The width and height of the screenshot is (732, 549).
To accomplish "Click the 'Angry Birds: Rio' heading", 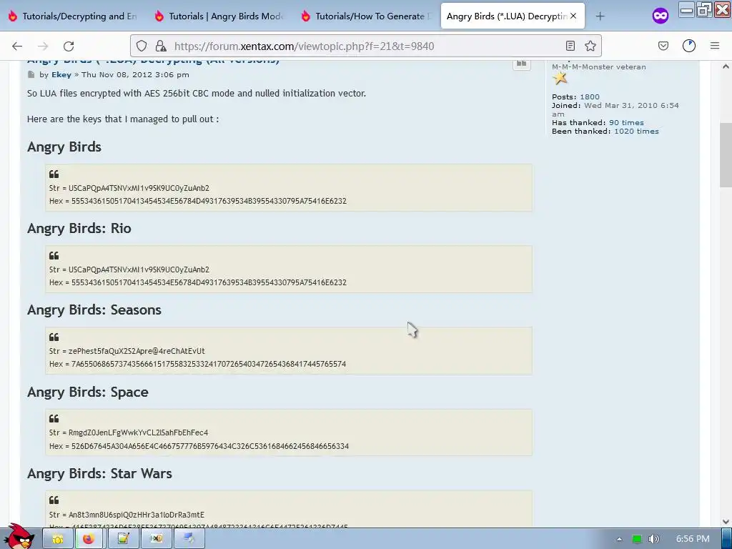I will click(x=79, y=228).
